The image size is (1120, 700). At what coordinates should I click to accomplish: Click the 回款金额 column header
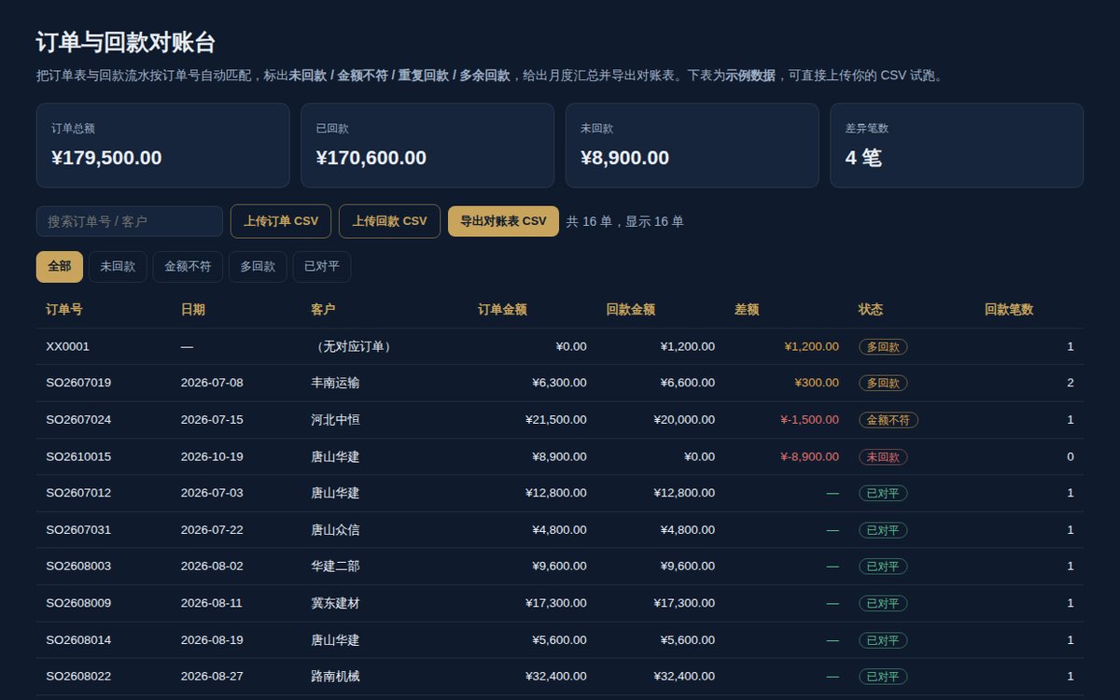[x=631, y=310]
